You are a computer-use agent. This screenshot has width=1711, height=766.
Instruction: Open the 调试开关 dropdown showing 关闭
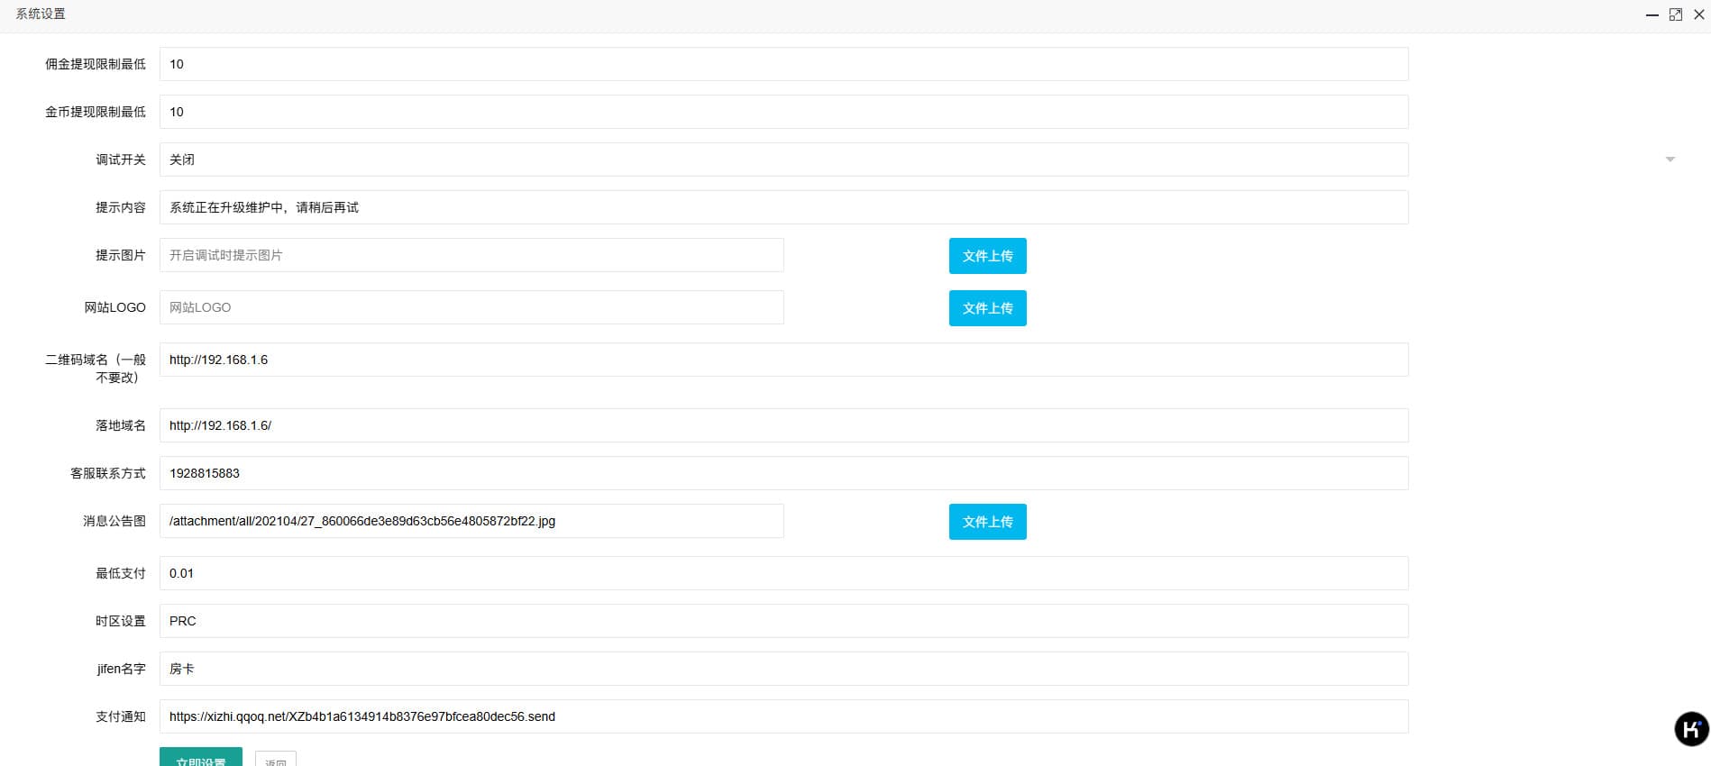(x=782, y=160)
